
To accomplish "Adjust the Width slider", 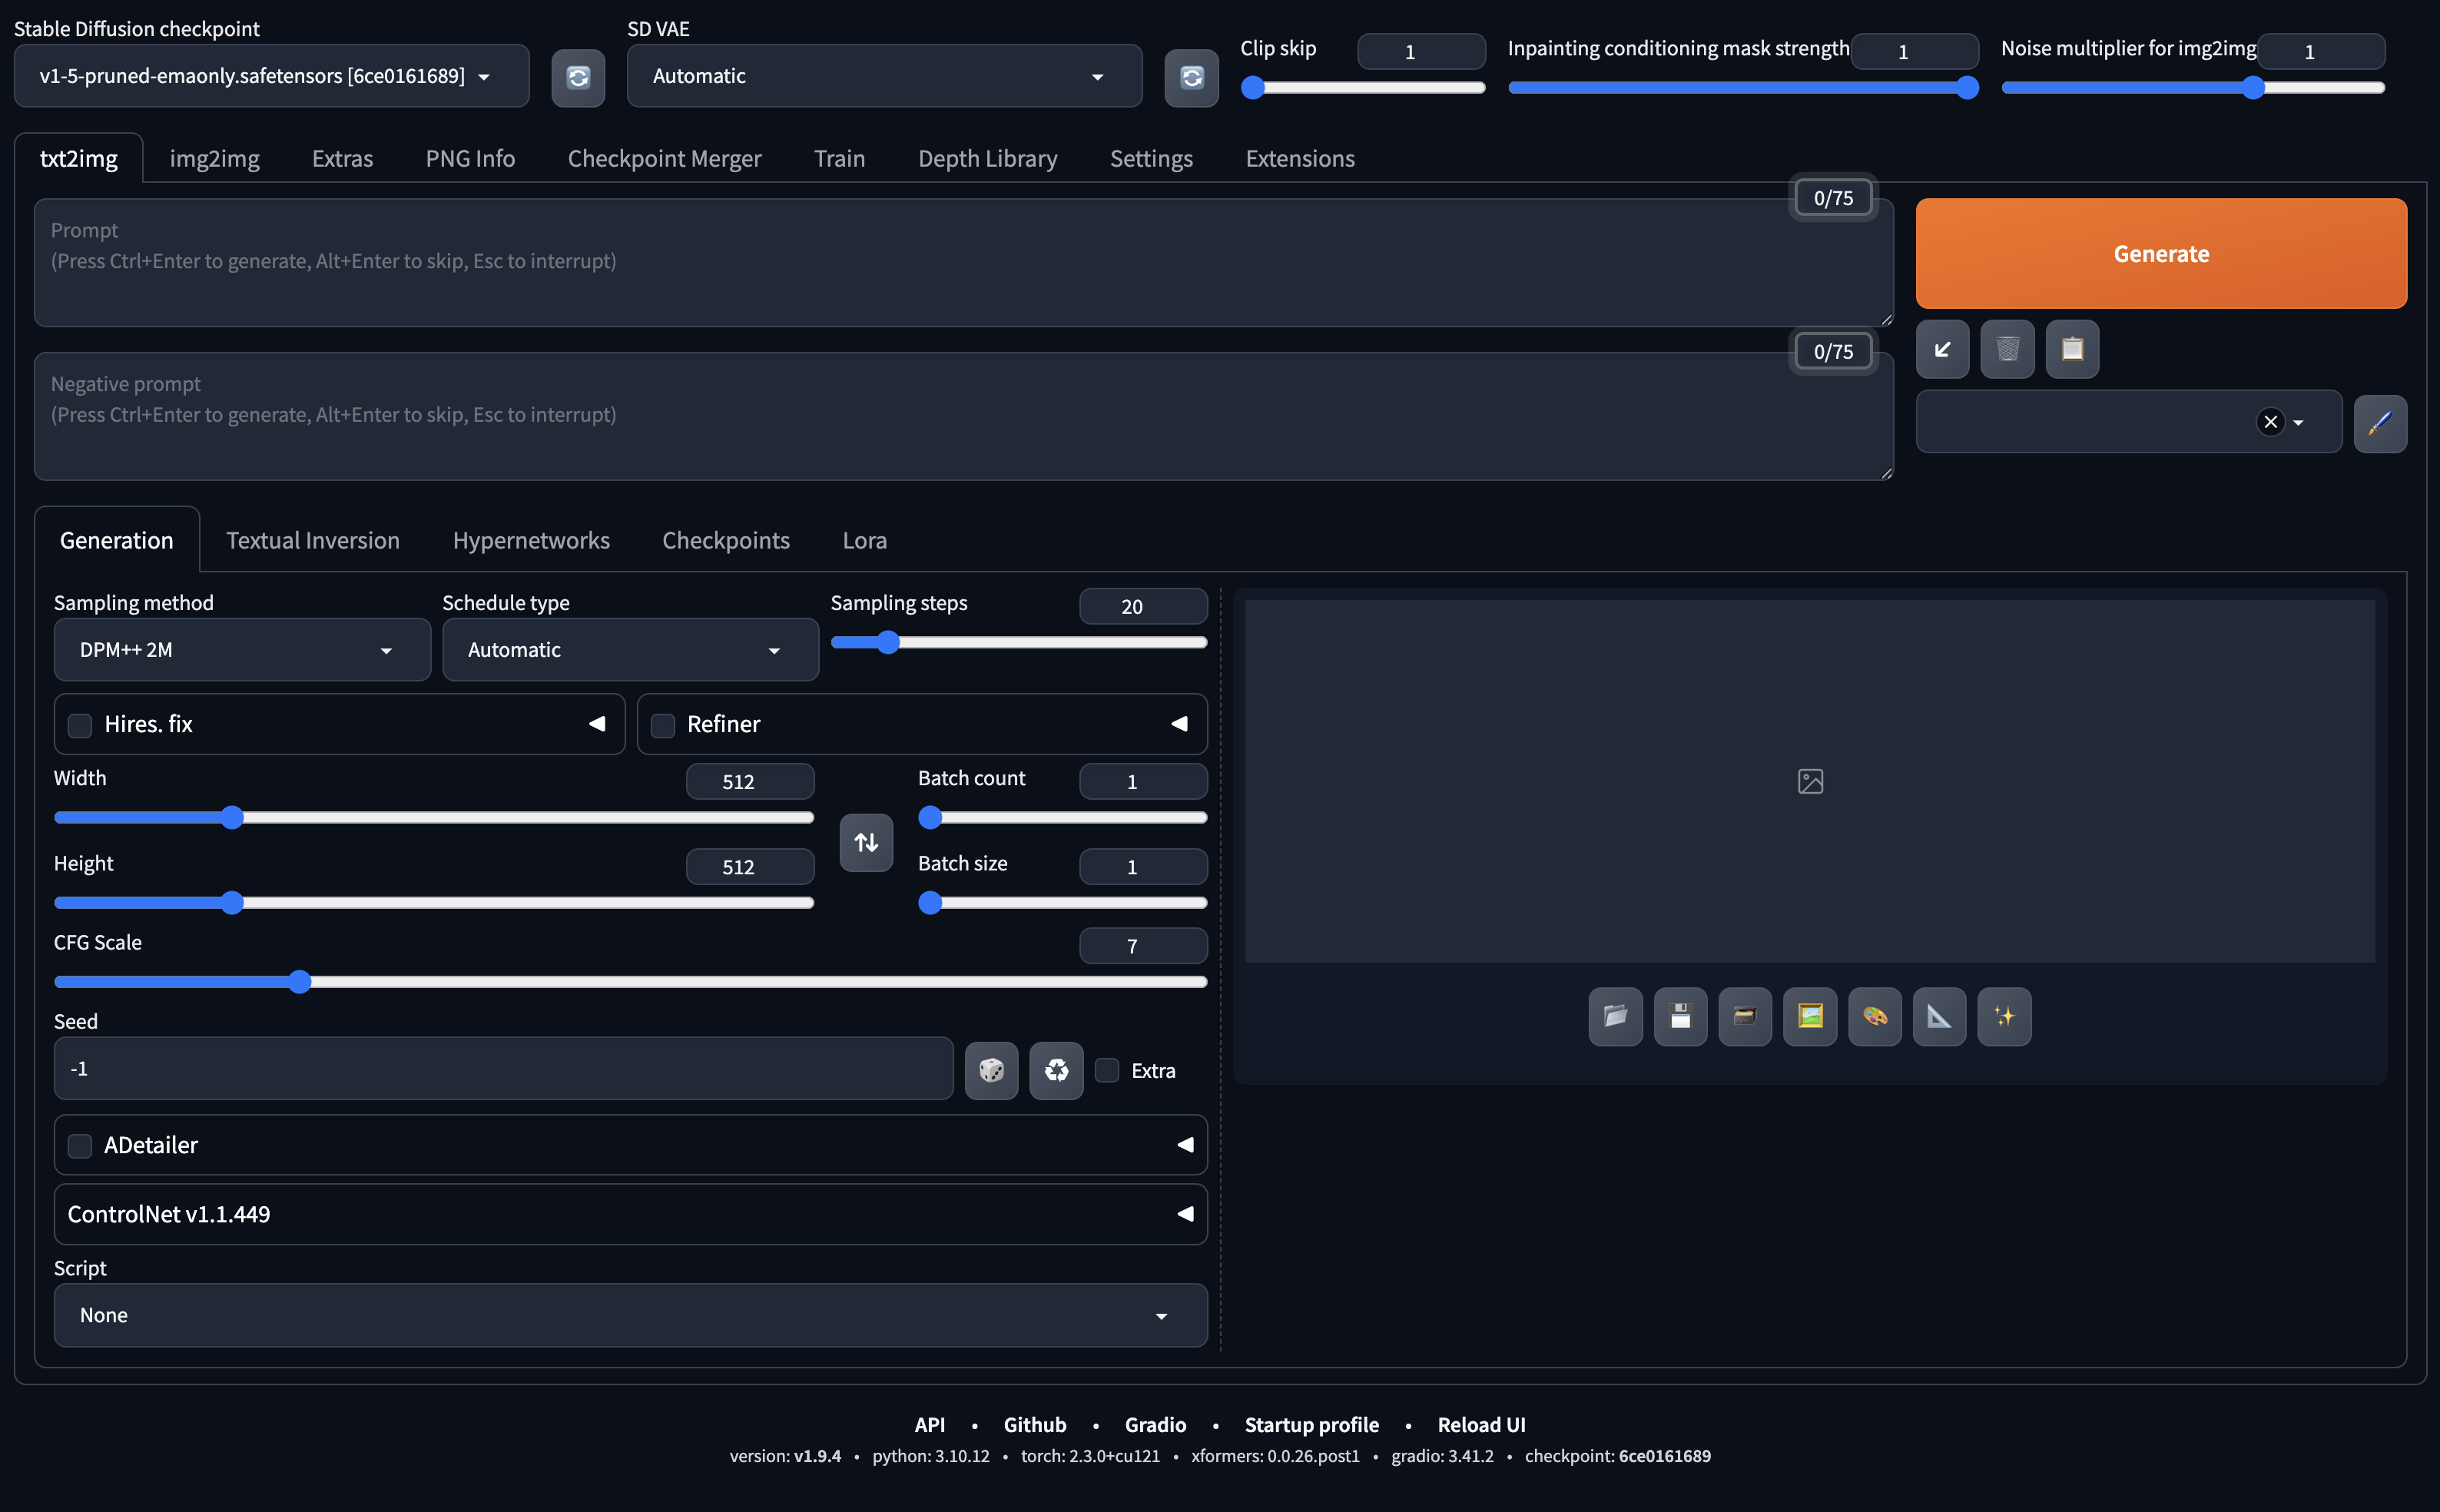I will pyautogui.click(x=434, y=818).
